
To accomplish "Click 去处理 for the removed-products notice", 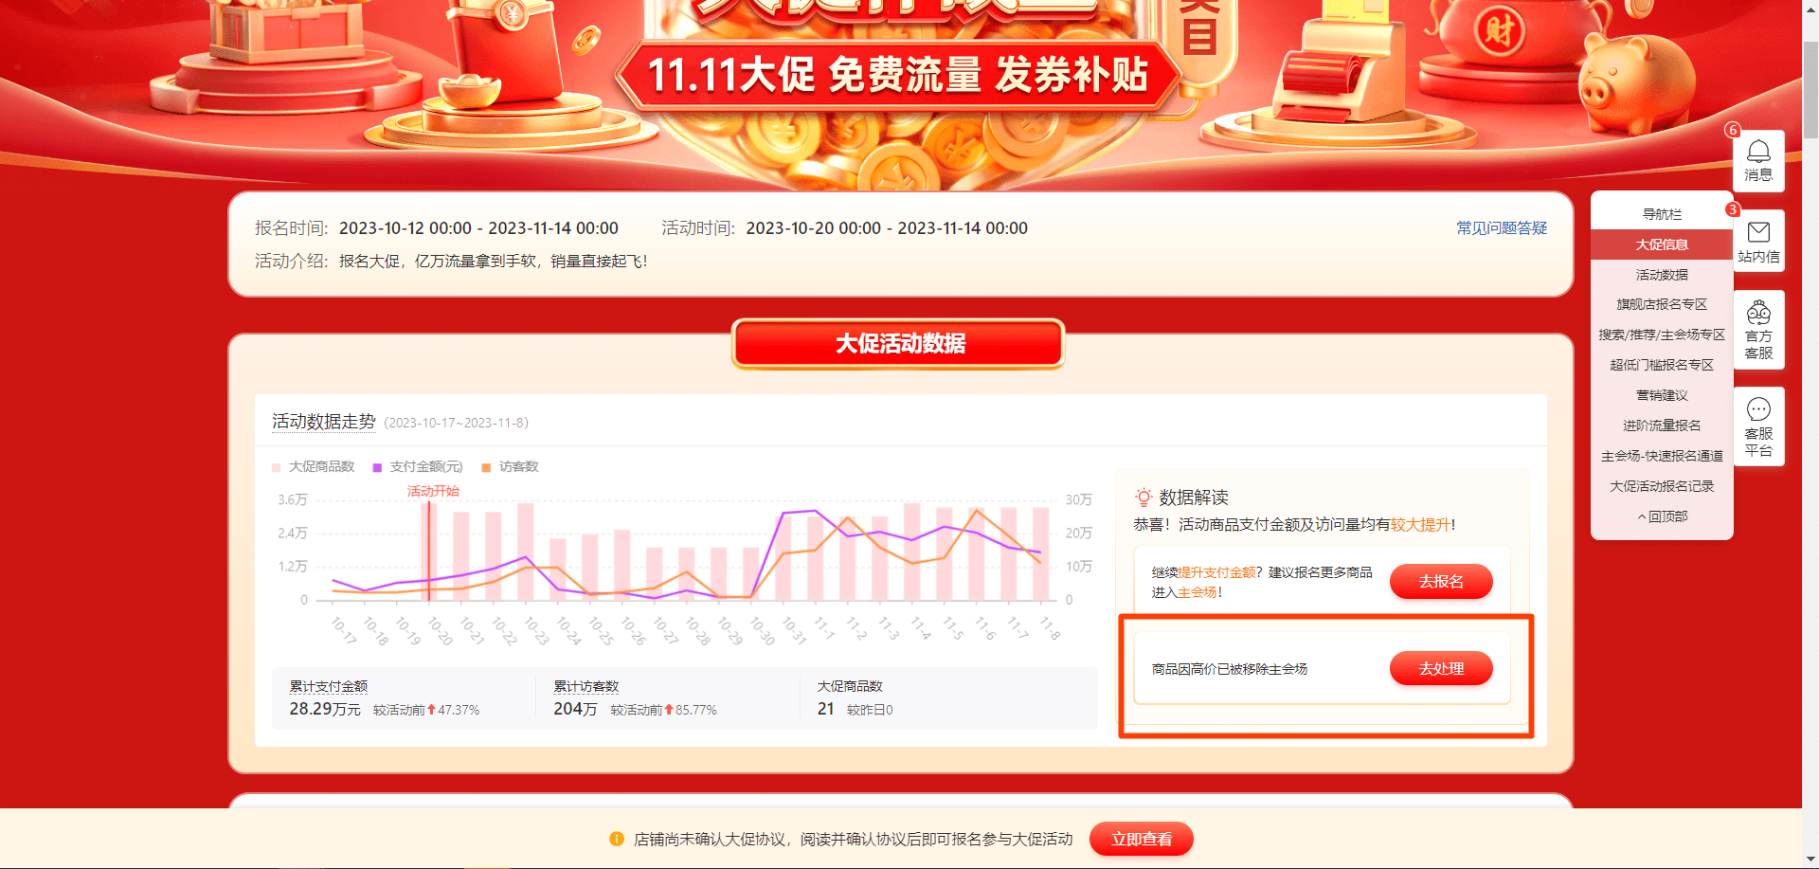I will (1441, 668).
